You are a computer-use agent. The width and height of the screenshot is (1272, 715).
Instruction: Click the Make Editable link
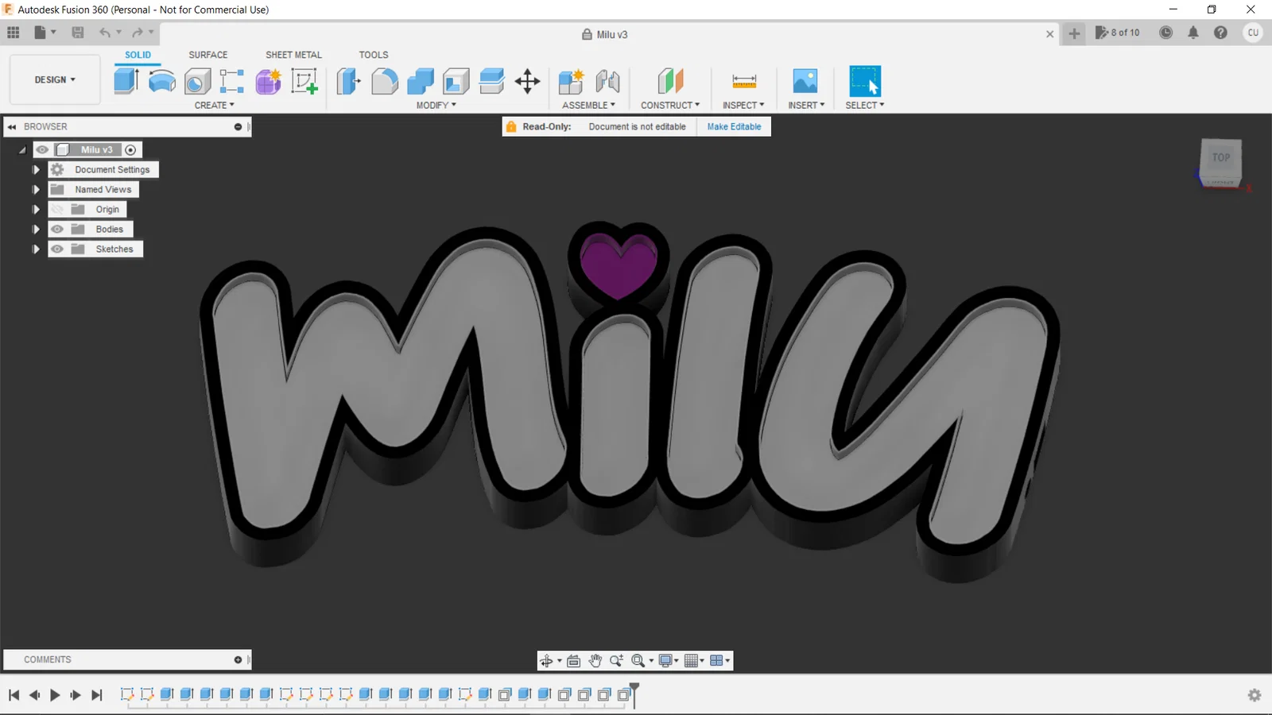point(734,126)
